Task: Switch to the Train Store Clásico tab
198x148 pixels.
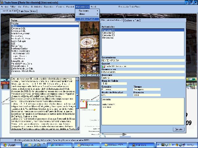Action: click(x=28, y=11)
